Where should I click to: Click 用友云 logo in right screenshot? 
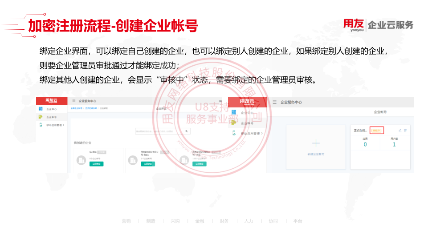247,102
